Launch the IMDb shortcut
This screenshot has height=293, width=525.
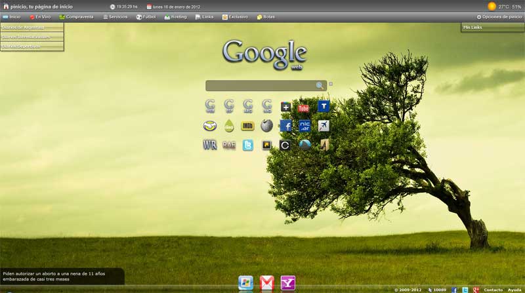coord(247,126)
